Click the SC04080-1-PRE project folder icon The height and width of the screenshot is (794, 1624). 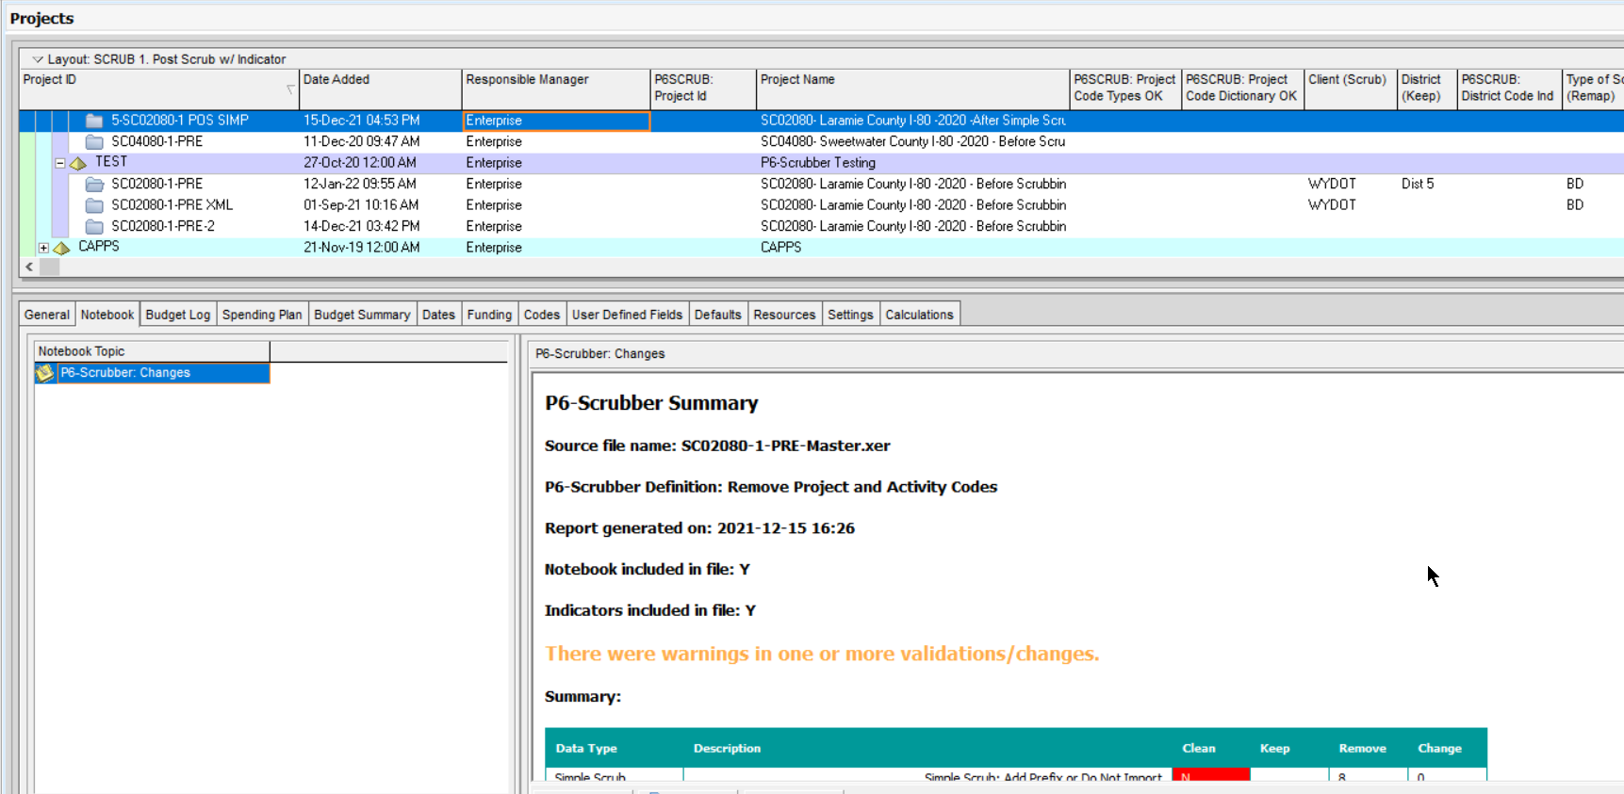(94, 142)
